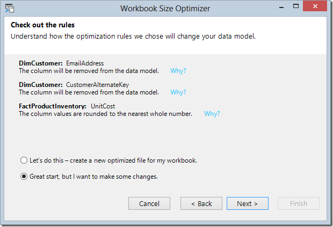
Task: Open 'Why?' for the EmailAddress column rule
Action: click(x=178, y=71)
